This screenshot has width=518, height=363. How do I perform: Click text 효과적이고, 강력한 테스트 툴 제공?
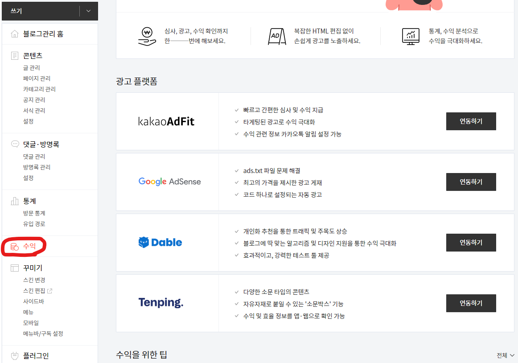286,255
